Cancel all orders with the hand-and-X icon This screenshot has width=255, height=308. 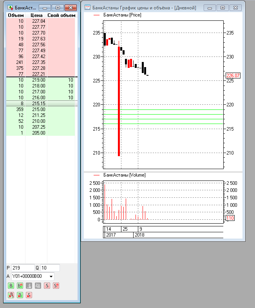11,295
